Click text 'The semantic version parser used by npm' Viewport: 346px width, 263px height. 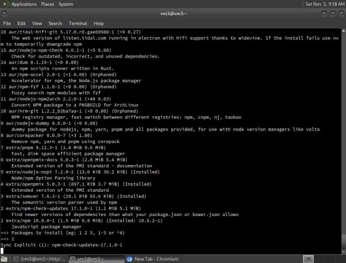pos(64,202)
